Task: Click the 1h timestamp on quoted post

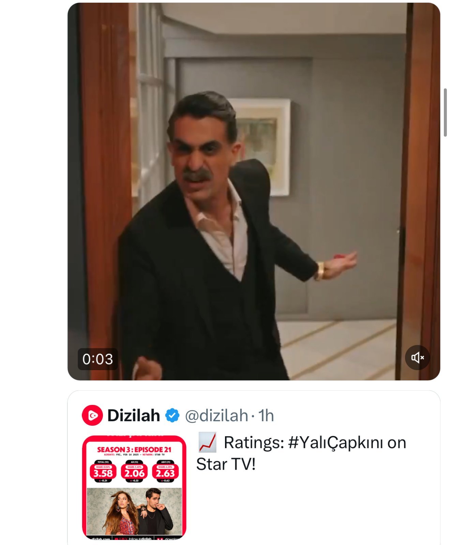Action: tap(266, 415)
